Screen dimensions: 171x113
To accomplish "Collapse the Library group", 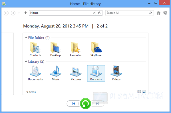I will point(26,62).
